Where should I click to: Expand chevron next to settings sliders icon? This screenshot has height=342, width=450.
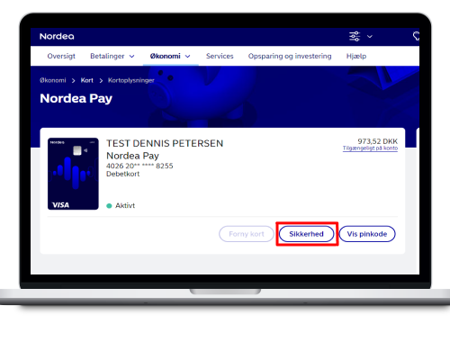pyautogui.click(x=370, y=37)
